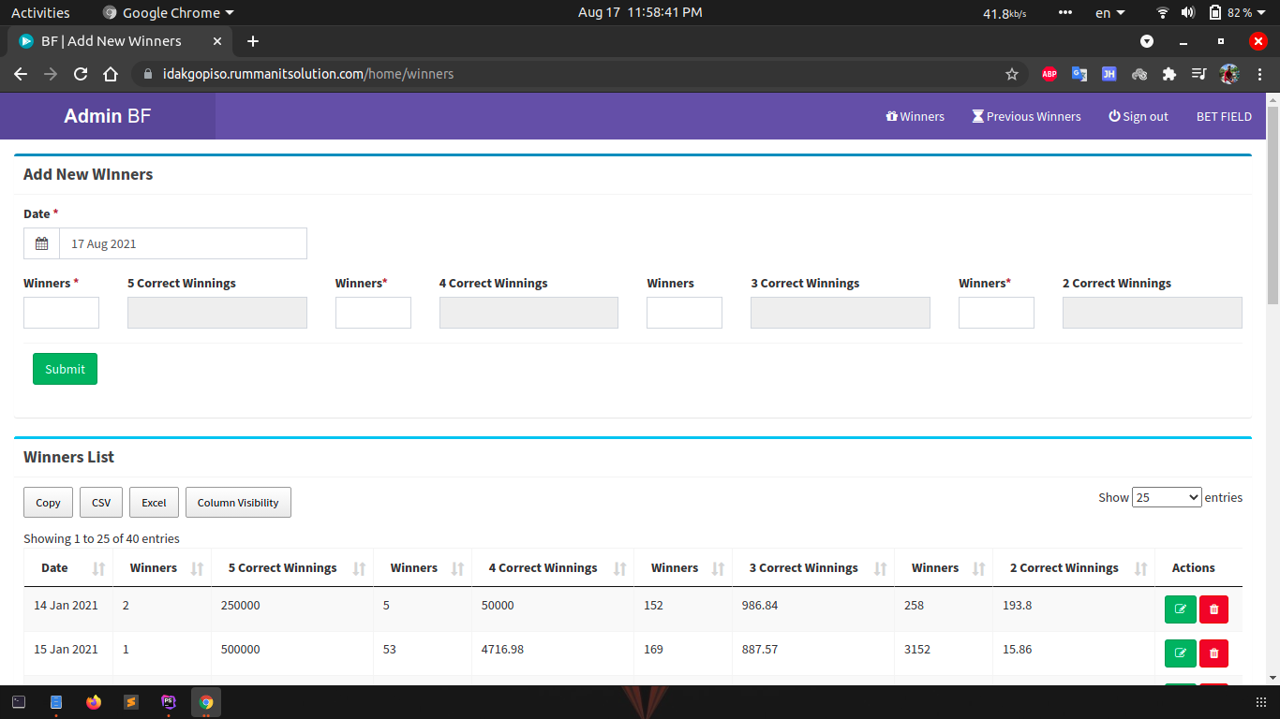Expand the Column Visibility options
1280x719 pixels.
(238, 503)
